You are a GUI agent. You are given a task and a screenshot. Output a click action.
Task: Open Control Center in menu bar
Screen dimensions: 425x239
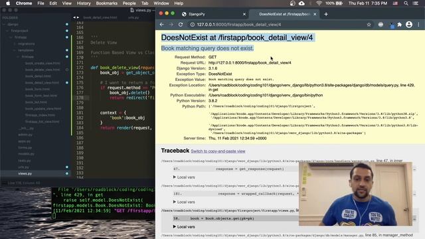pyautogui.click(x=416, y=3)
